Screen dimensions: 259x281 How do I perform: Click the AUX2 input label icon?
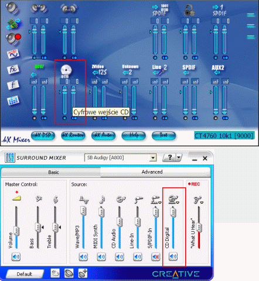(217, 70)
